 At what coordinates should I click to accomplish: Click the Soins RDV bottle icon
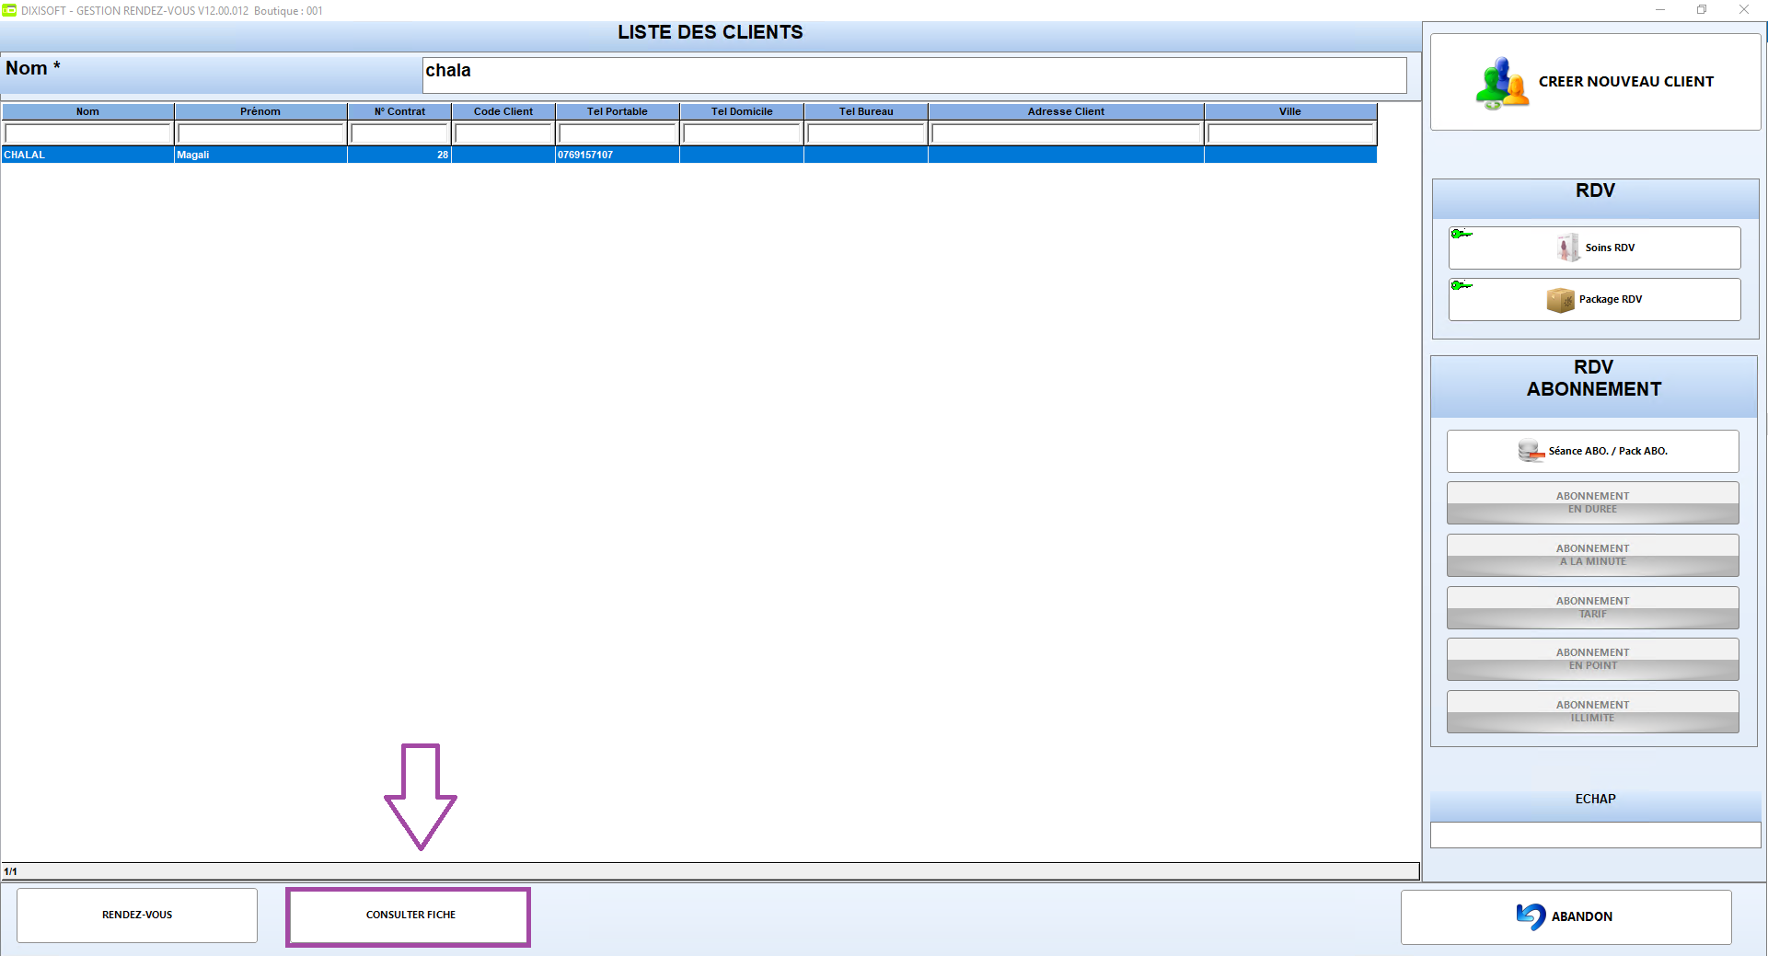click(x=1568, y=248)
